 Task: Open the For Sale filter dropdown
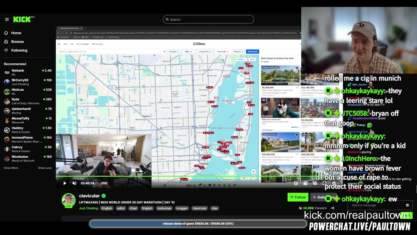pos(174,52)
